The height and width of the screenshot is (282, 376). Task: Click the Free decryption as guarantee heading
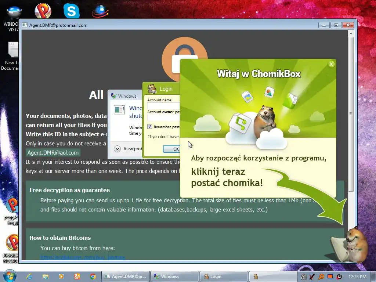pos(69,190)
